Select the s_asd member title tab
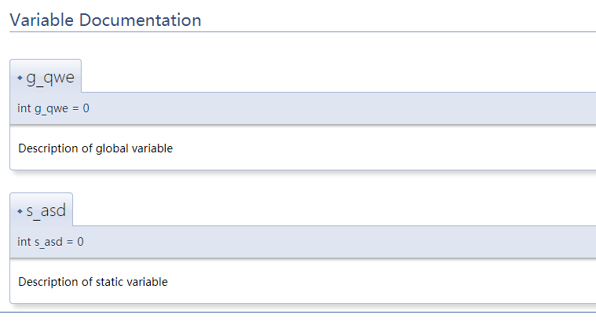 click(x=42, y=210)
